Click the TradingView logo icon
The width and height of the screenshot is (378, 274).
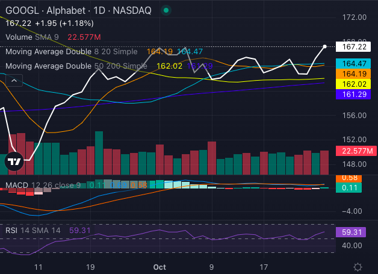pos(14,161)
